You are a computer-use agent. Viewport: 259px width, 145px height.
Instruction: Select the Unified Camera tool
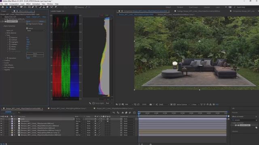pos(21,7)
